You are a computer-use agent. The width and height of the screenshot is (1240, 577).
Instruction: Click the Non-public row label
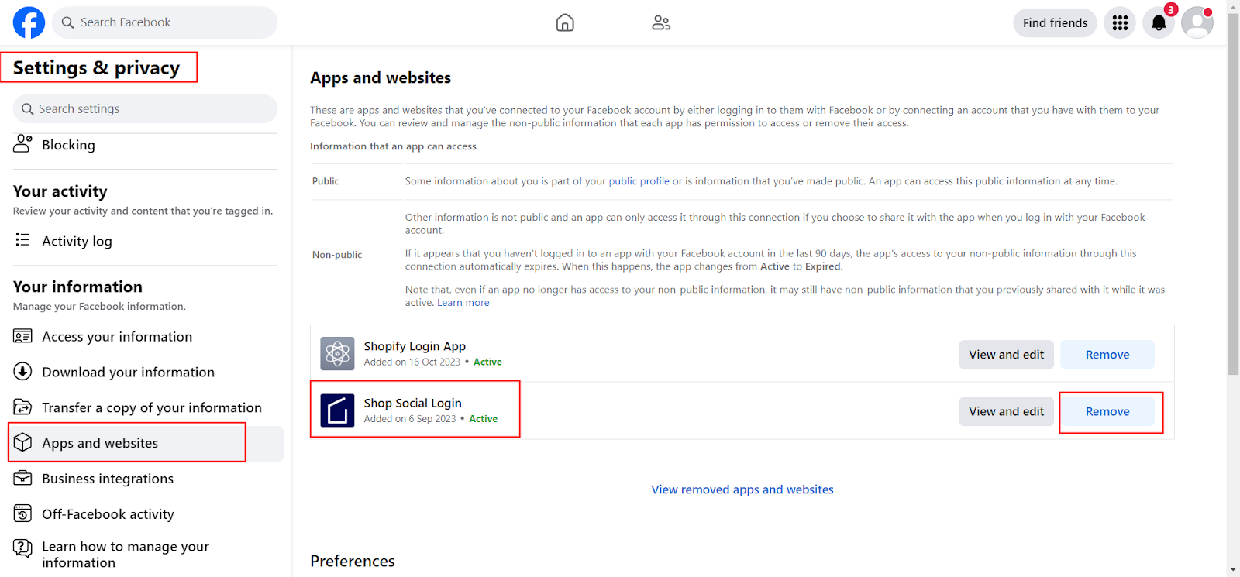[337, 255]
